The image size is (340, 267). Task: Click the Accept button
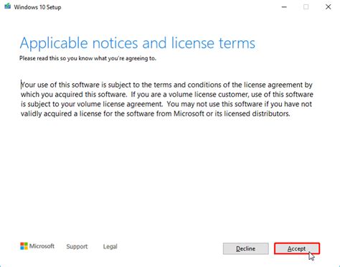pyautogui.click(x=297, y=248)
